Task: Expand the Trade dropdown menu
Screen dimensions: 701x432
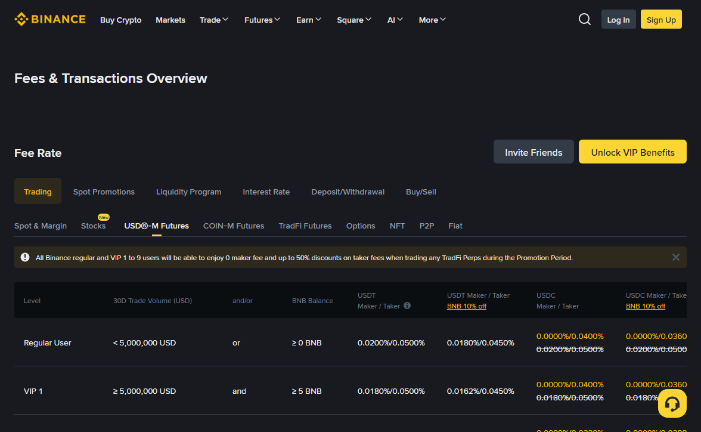Action: coord(213,20)
